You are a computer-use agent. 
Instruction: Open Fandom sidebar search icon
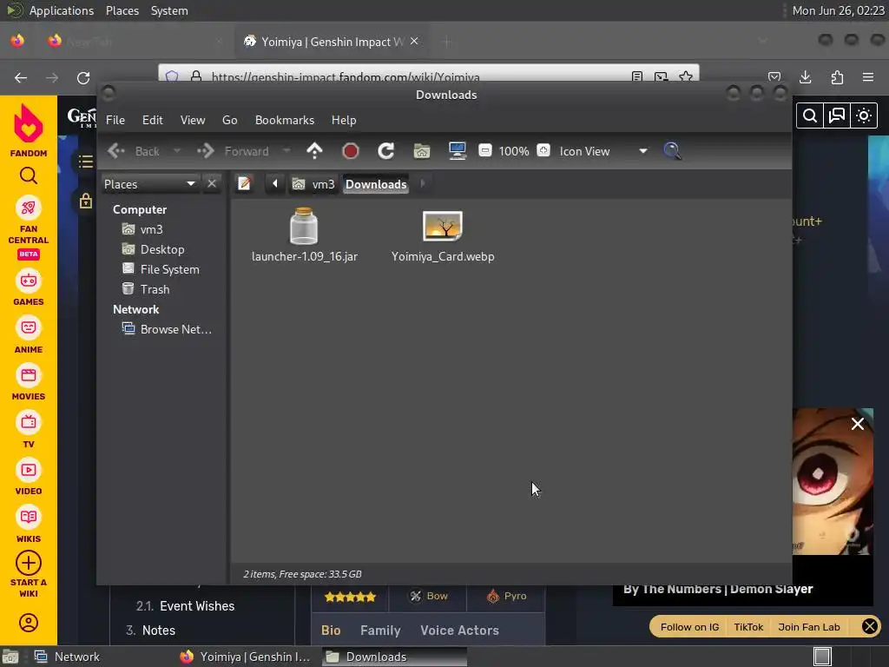click(29, 175)
